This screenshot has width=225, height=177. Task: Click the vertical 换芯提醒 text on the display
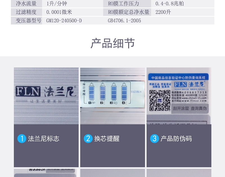[84, 89]
